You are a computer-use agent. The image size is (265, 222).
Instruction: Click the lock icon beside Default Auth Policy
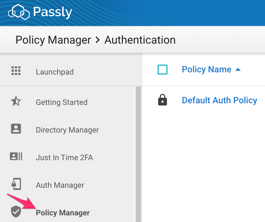[163, 100]
